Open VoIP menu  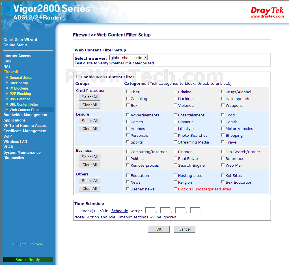point(8,136)
